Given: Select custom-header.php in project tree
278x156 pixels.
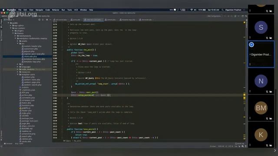Looking at the screenshot, I should pos(32,46).
